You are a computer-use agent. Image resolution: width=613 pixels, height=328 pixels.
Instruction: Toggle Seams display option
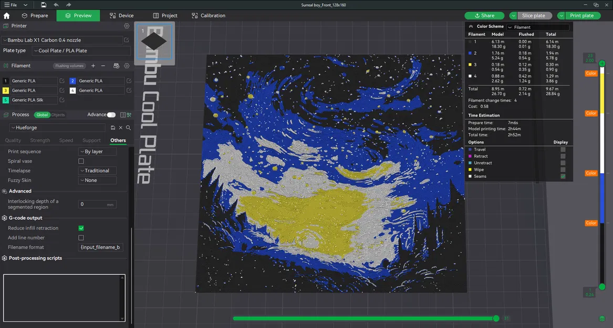(x=564, y=176)
